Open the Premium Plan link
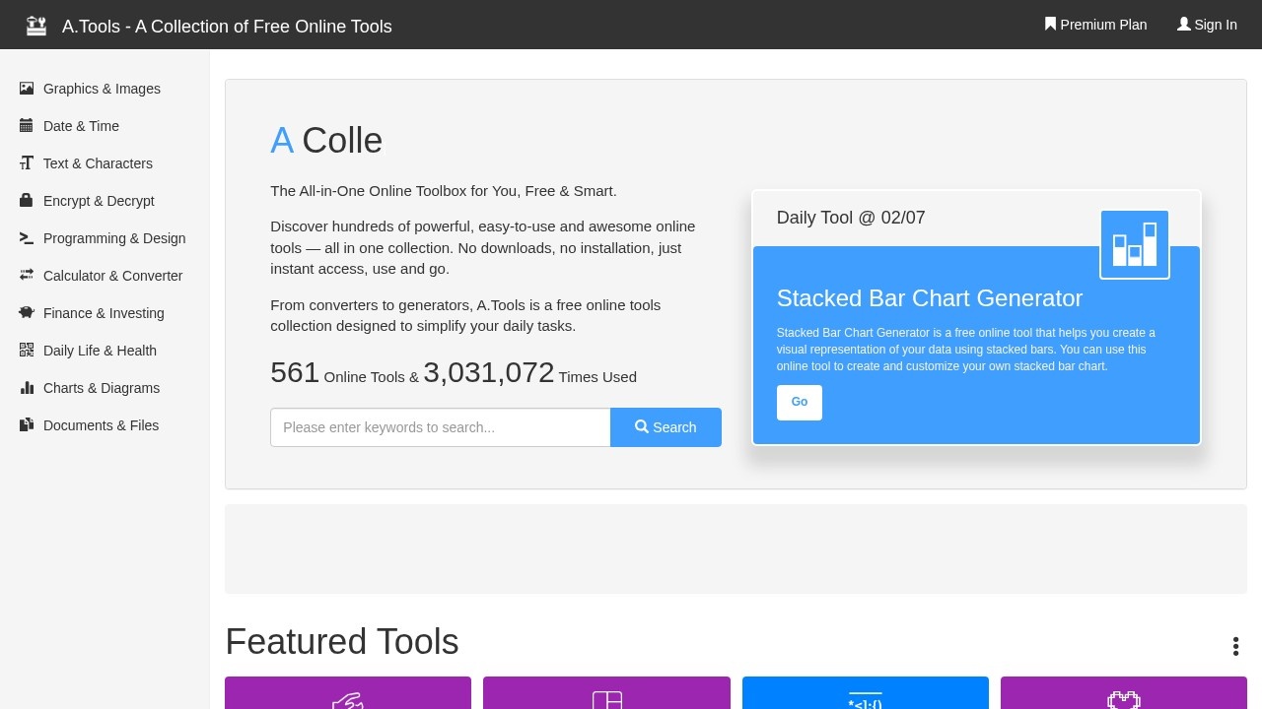The height and width of the screenshot is (709, 1262). pos(1095,25)
